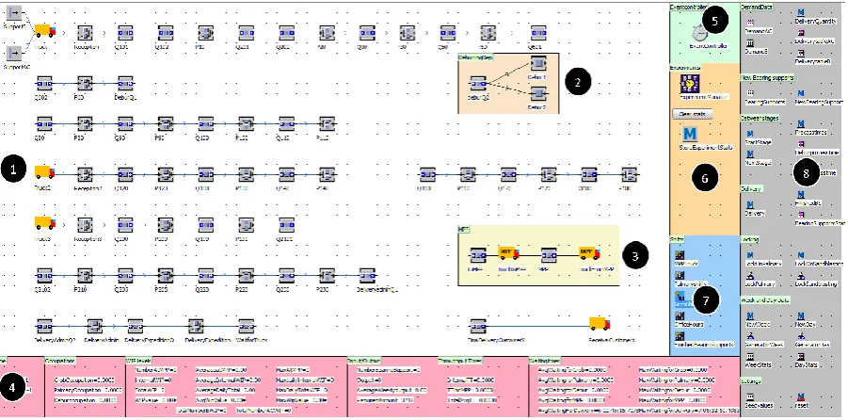Open the StartStage method

click(x=750, y=133)
